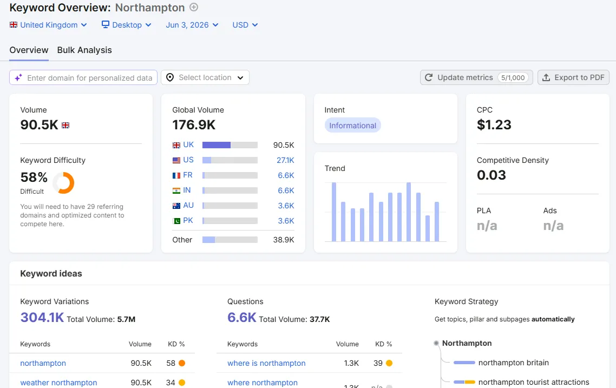Click the CPC value $1.23
This screenshot has width=616, height=388.
click(494, 125)
